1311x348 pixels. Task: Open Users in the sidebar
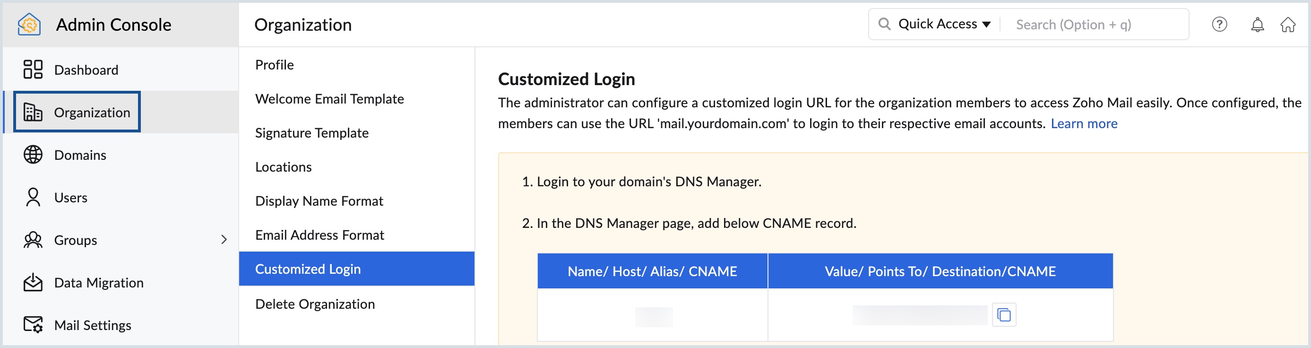(70, 197)
